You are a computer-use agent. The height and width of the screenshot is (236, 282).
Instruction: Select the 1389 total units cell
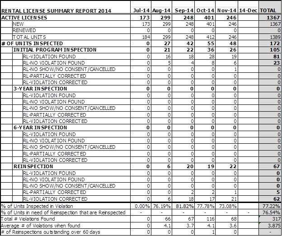tap(270, 37)
